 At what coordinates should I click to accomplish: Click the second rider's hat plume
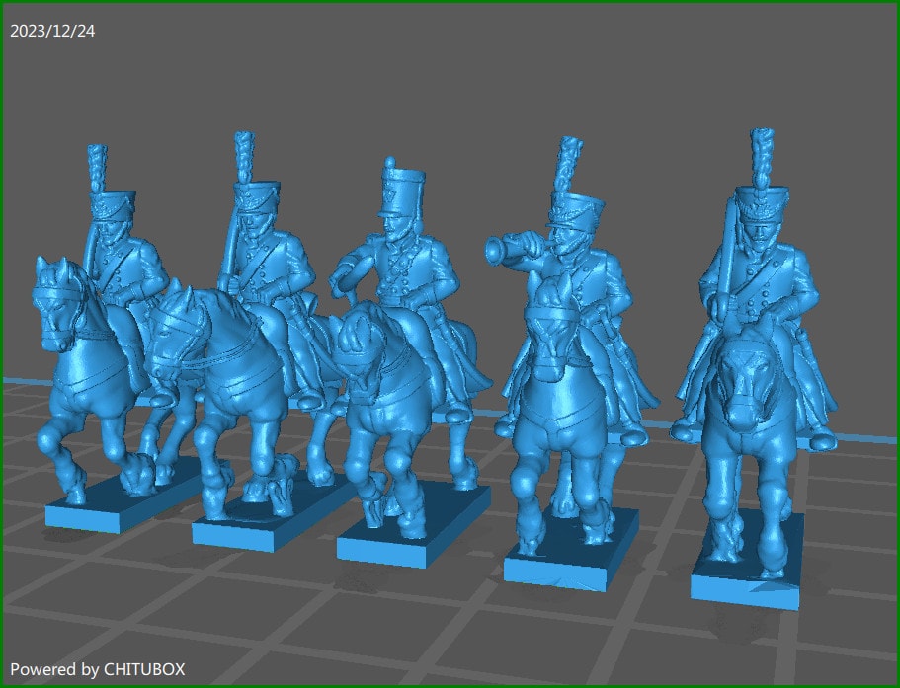click(242, 158)
